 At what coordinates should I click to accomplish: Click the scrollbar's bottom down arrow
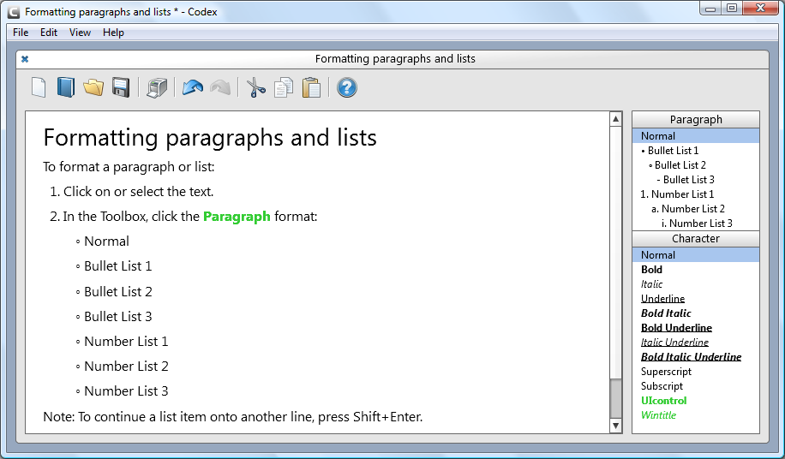point(615,426)
